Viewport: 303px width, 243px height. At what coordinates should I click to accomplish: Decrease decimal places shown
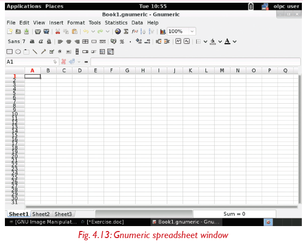click(147, 42)
